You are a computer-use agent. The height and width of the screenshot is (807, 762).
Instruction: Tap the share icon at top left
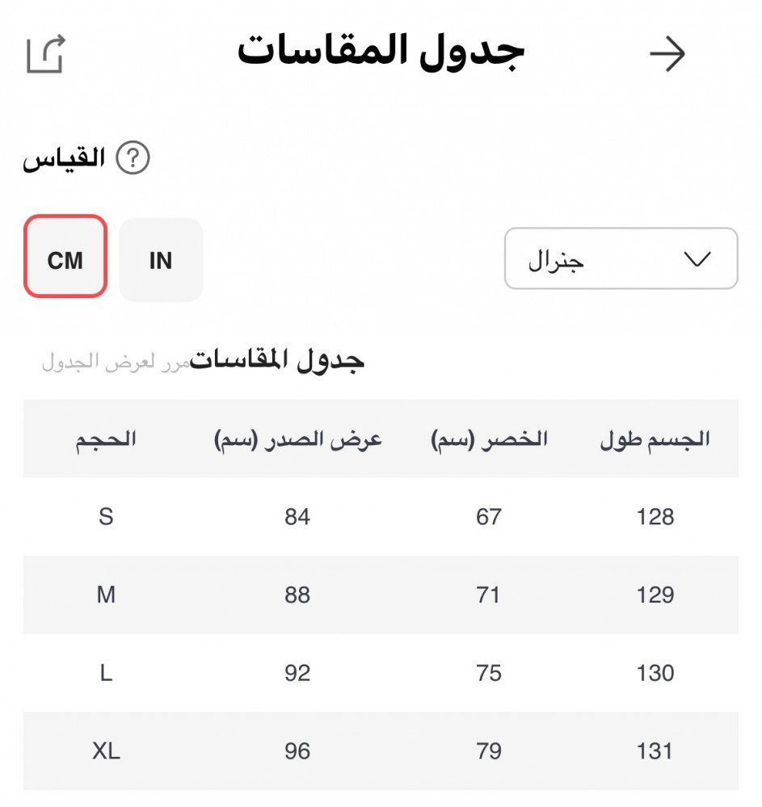(45, 55)
